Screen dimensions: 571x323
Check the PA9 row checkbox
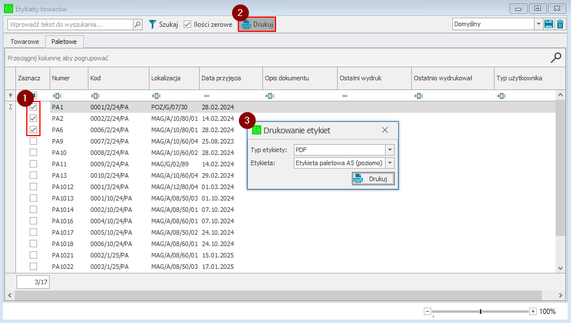33,141
